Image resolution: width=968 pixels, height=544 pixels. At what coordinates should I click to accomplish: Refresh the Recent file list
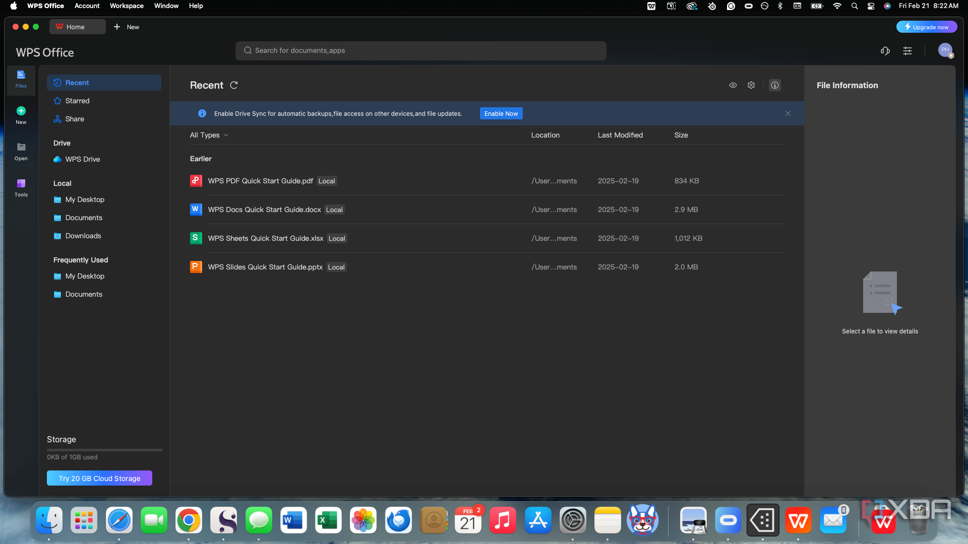pos(234,85)
